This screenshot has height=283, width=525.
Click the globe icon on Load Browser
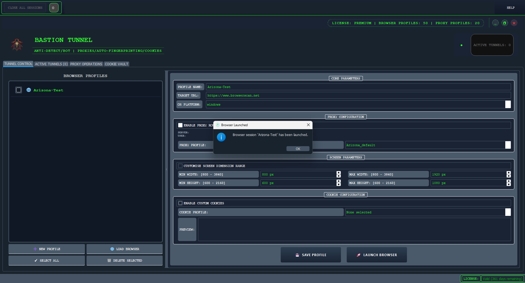tap(112, 249)
